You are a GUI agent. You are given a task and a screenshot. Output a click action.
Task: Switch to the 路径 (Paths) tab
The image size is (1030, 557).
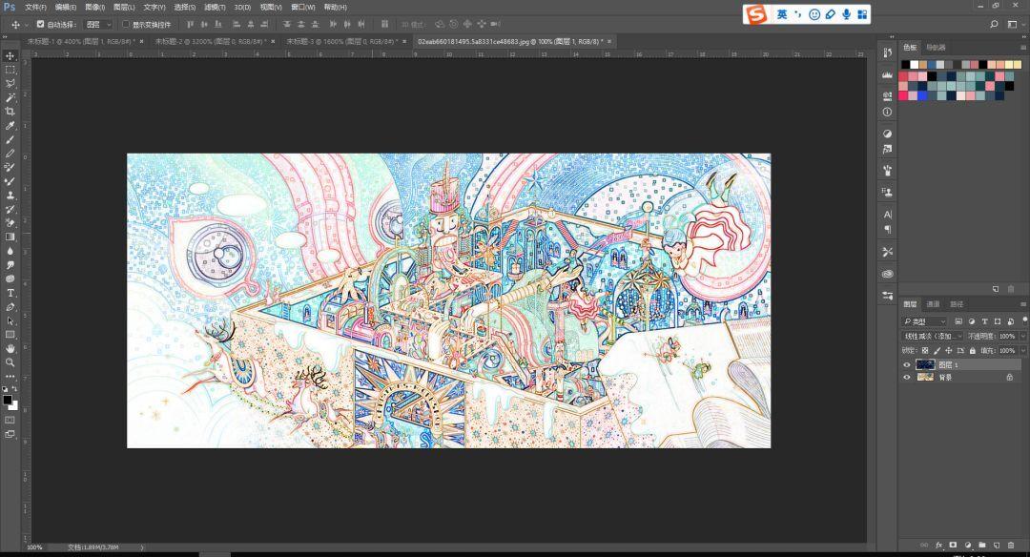[x=957, y=304]
